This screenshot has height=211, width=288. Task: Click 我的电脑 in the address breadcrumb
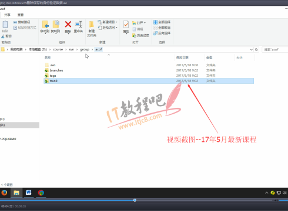16,49
